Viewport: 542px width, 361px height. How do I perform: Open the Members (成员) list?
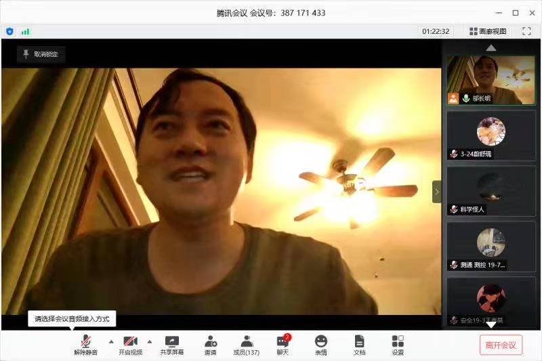click(x=247, y=345)
